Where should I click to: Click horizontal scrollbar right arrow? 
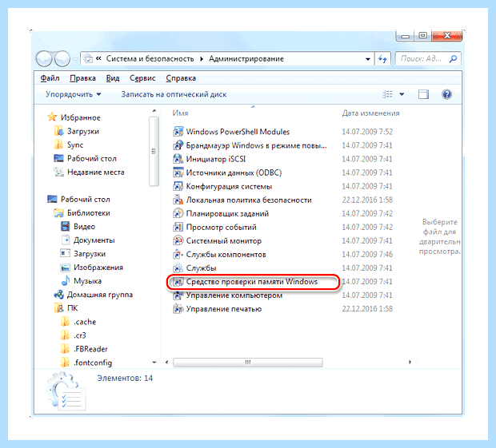click(410, 362)
